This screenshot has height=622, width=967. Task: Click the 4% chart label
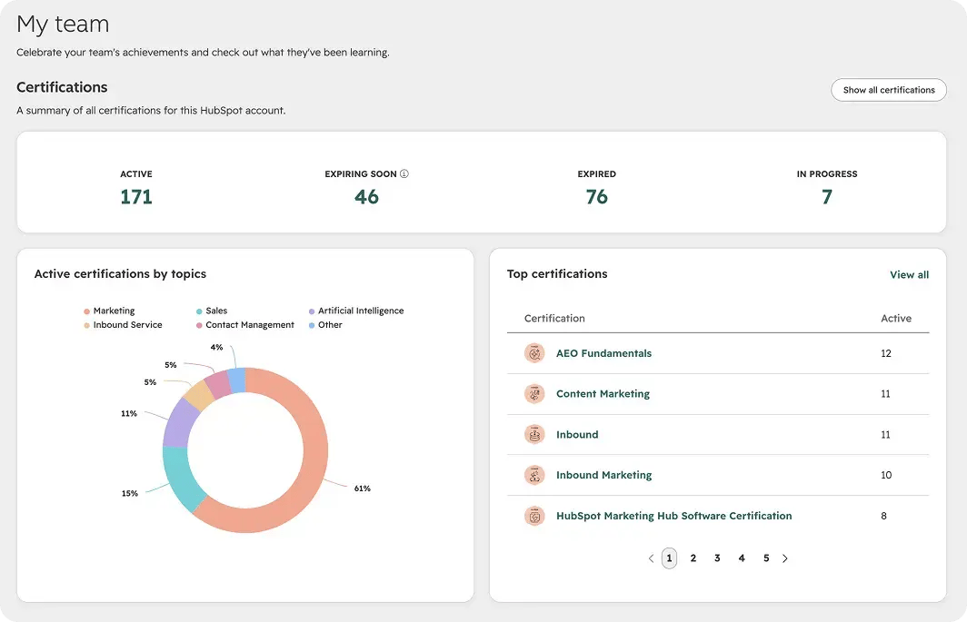tap(216, 348)
